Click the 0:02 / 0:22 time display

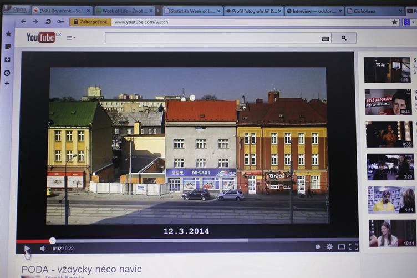(x=63, y=249)
